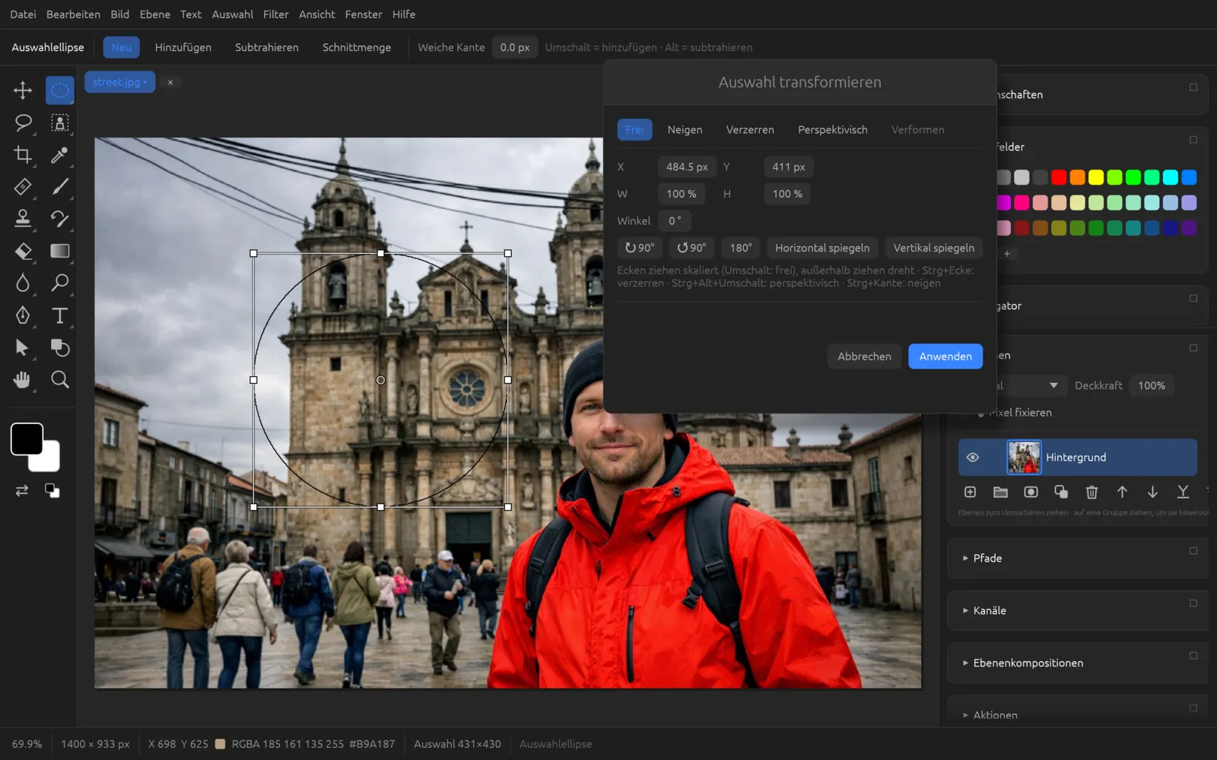The image size is (1217, 760).
Task: Open the black foreground color picker
Action: (x=27, y=439)
